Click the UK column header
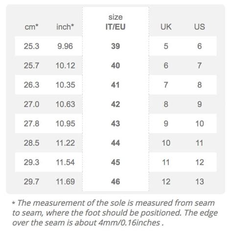The image size is (232, 233). click(x=166, y=27)
